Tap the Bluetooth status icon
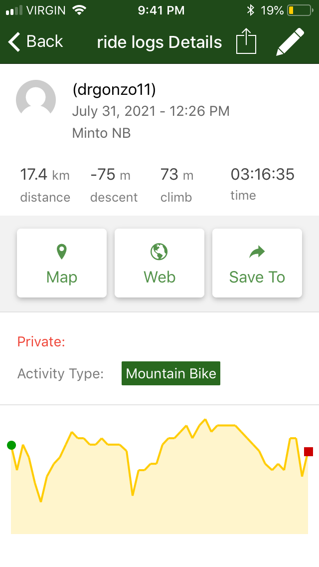 [x=251, y=10]
